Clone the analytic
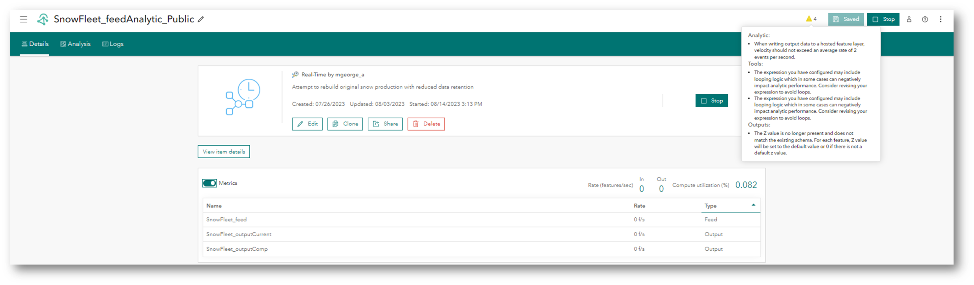 pos(345,124)
